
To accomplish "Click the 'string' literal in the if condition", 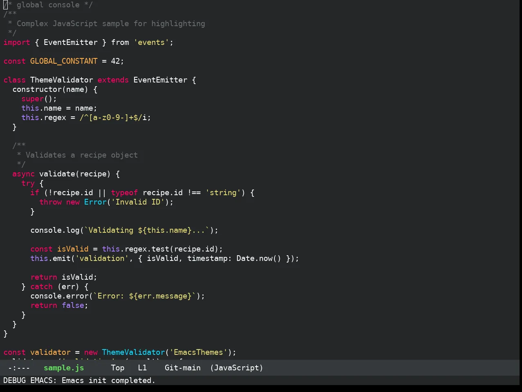I will click(223, 193).
